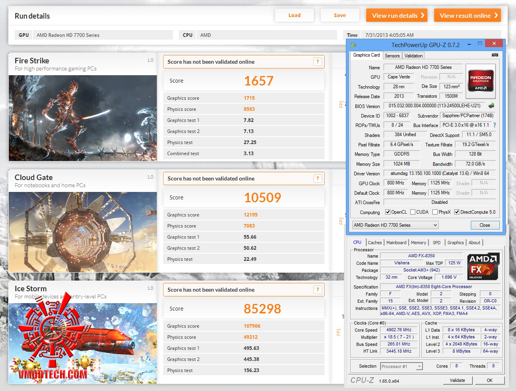The image size is (516, 391).
Task: Click the GPU-Z screenshot camera icon
Action: 495,55
